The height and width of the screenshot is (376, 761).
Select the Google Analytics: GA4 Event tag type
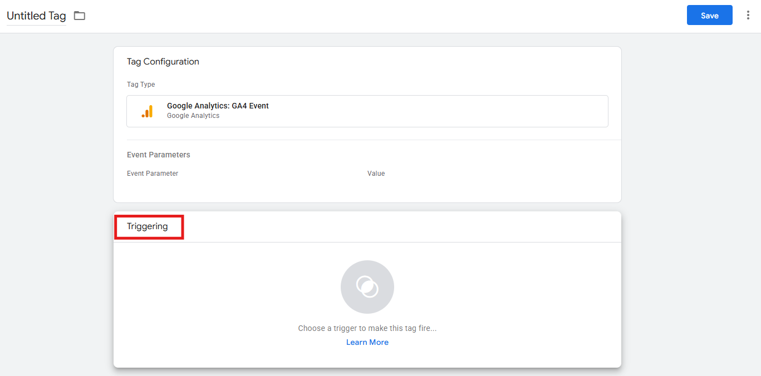coord(367,111)
